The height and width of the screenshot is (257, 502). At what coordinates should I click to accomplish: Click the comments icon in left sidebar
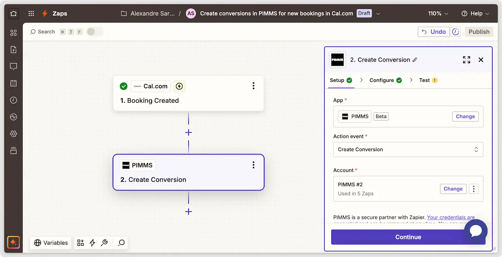click(14, 66)
